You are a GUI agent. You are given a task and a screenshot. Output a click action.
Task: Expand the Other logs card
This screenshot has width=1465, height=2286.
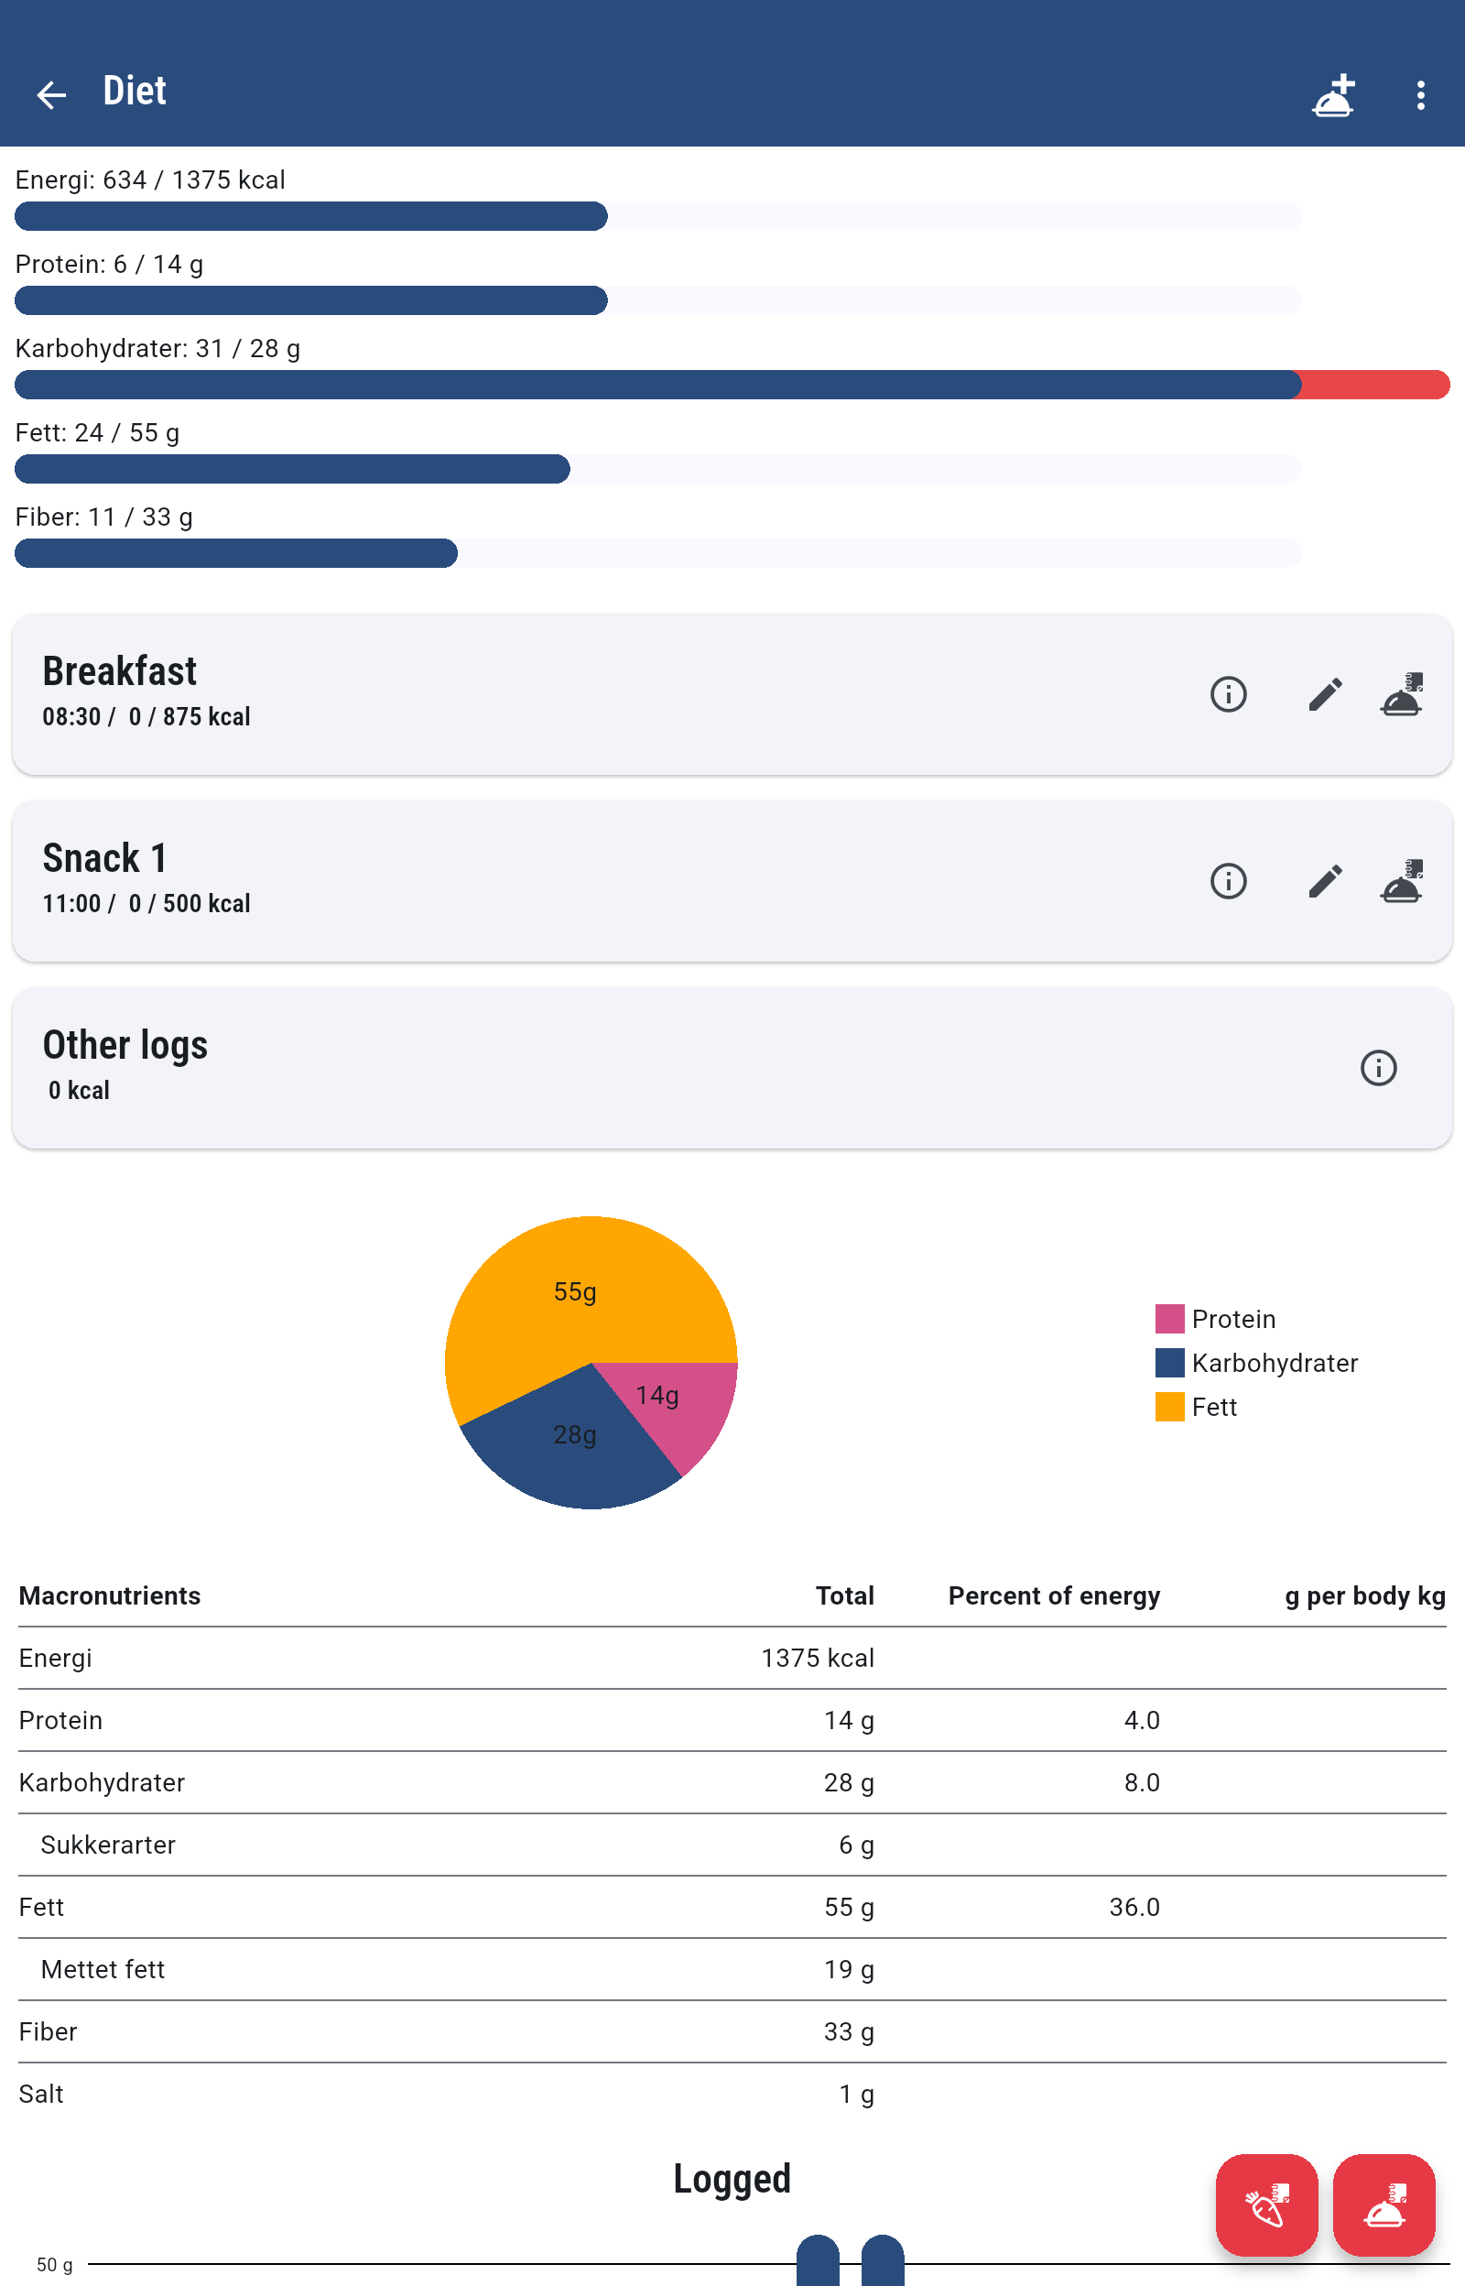pos(666,1067)
